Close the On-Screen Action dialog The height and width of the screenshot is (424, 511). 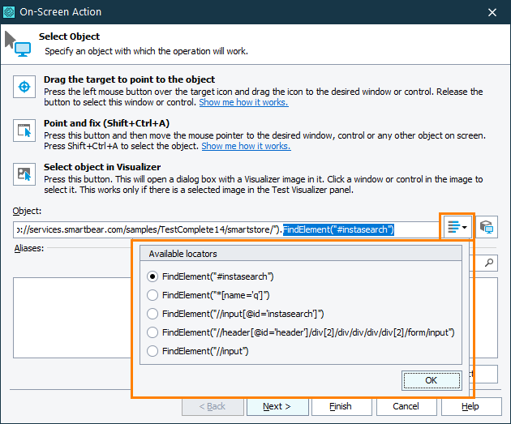tap(492, 12)
